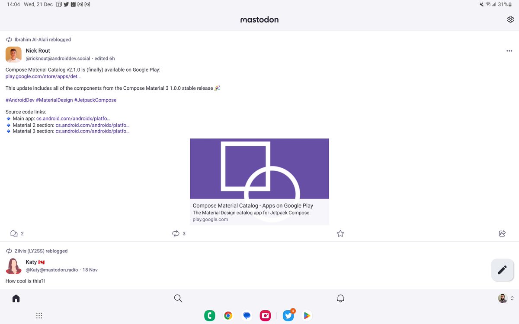Expand account switcher arrows beside avatar

pos(512,298)
